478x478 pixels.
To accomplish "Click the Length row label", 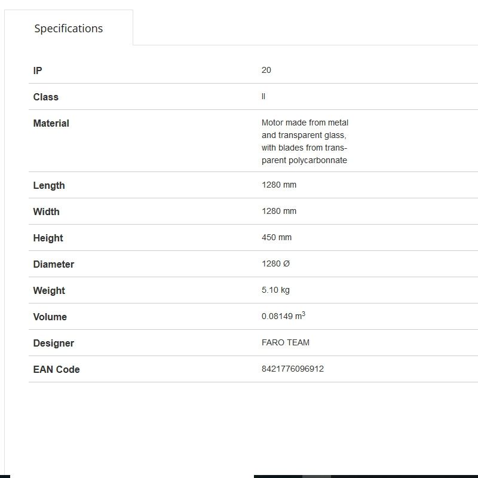I will pos(49,185).
